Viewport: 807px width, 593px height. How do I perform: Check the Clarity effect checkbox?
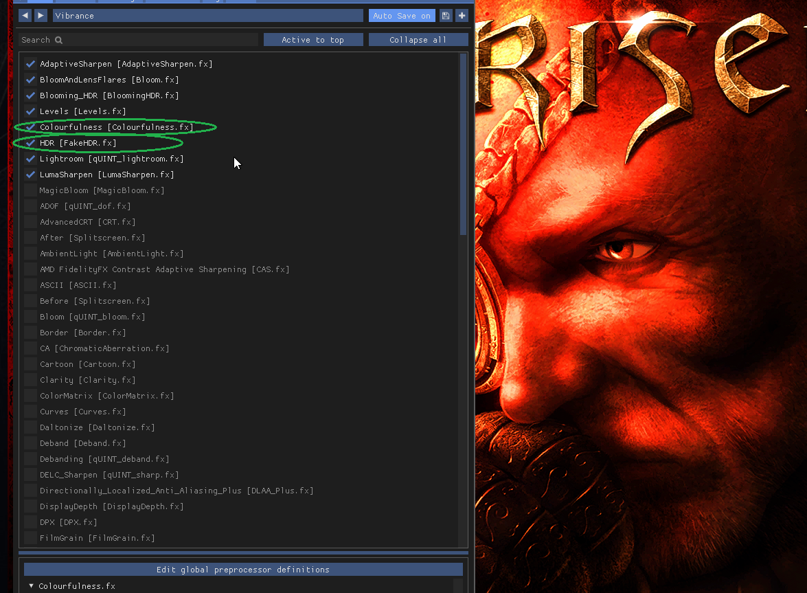(x=30, y=380)
